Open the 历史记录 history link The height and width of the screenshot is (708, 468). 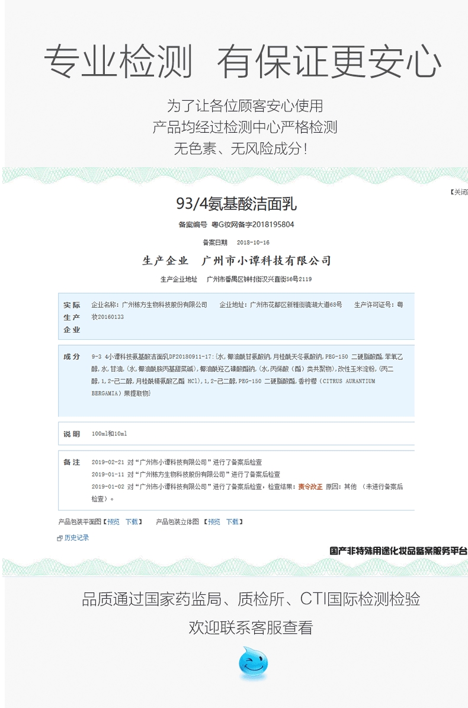click(76, 538)
